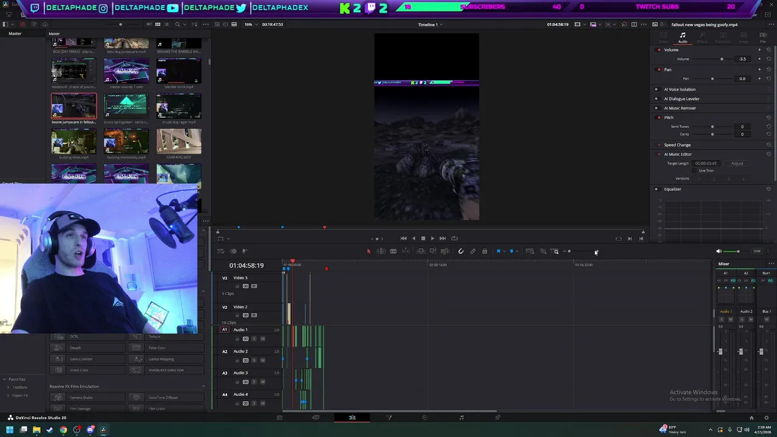
Task: Activate the Trim Edit Mode tool
Action: 381,251
